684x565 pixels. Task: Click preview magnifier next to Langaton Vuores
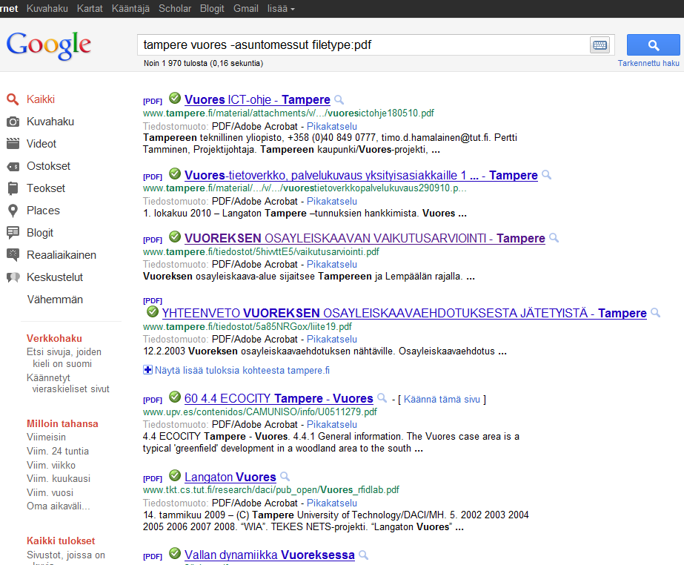click(285, 476)
